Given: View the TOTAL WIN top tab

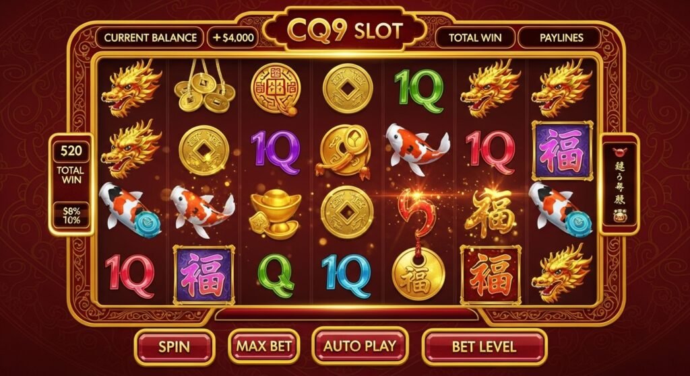Looking at the screenshot, I should tap(475, 38).
